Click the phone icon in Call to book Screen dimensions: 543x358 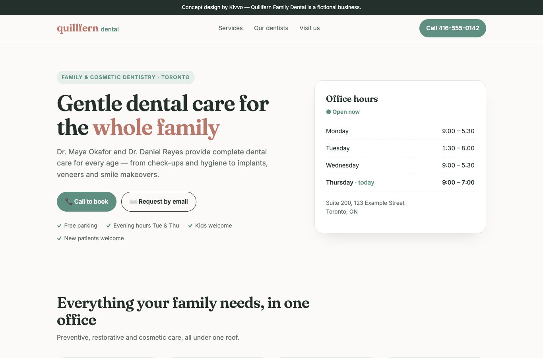tap(69, 202)
